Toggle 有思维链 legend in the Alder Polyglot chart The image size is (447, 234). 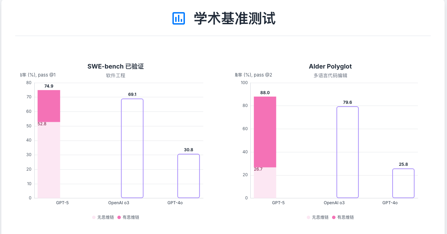(x=343, y=217)
